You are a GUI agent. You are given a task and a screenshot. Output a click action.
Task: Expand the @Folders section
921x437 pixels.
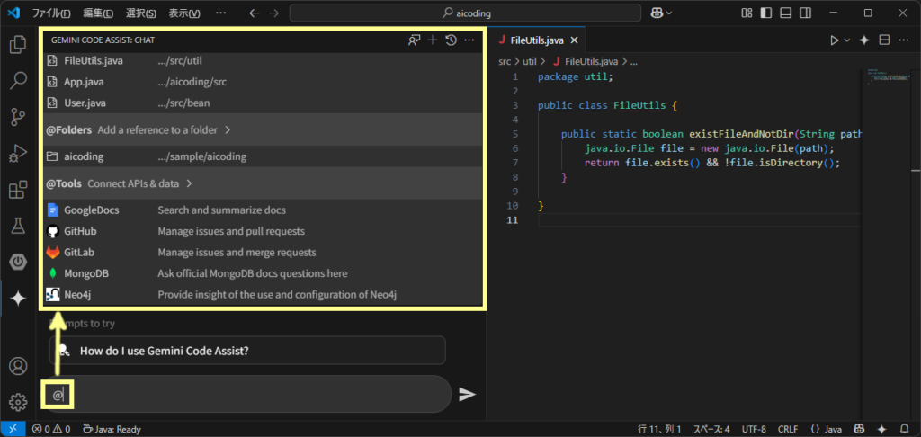click(x=262, y=129)
